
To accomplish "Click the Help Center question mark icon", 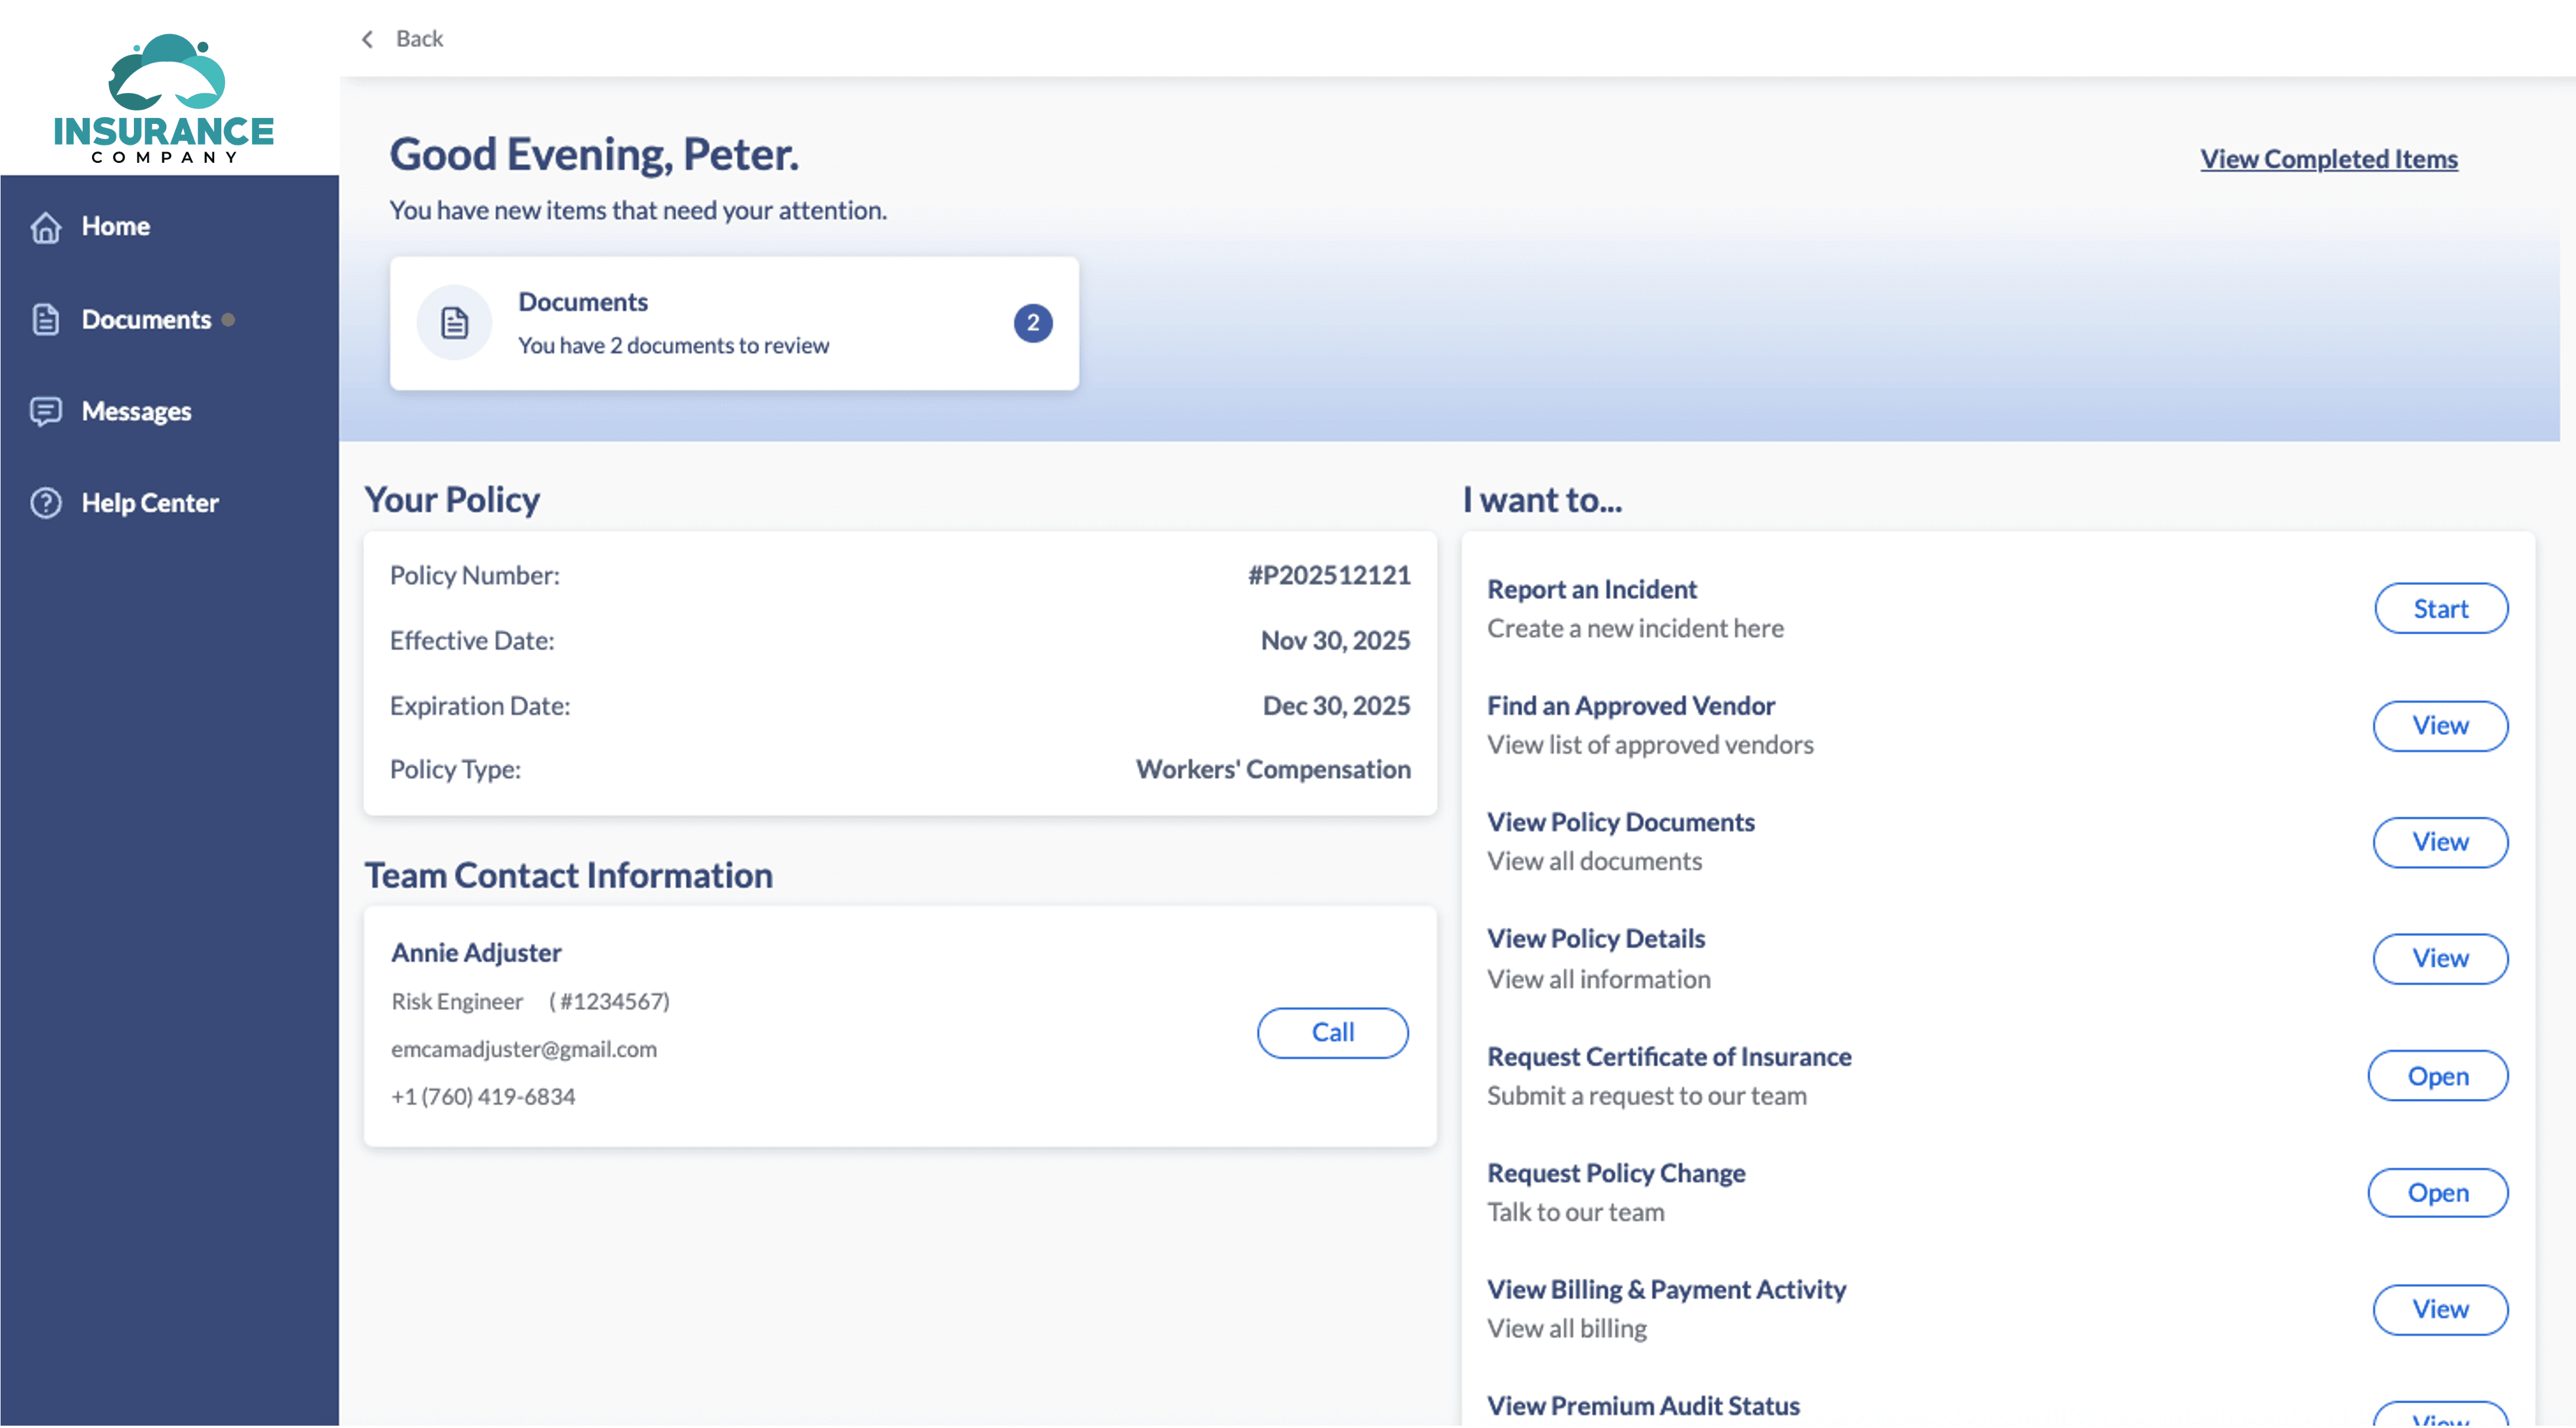I will point(46,503).
